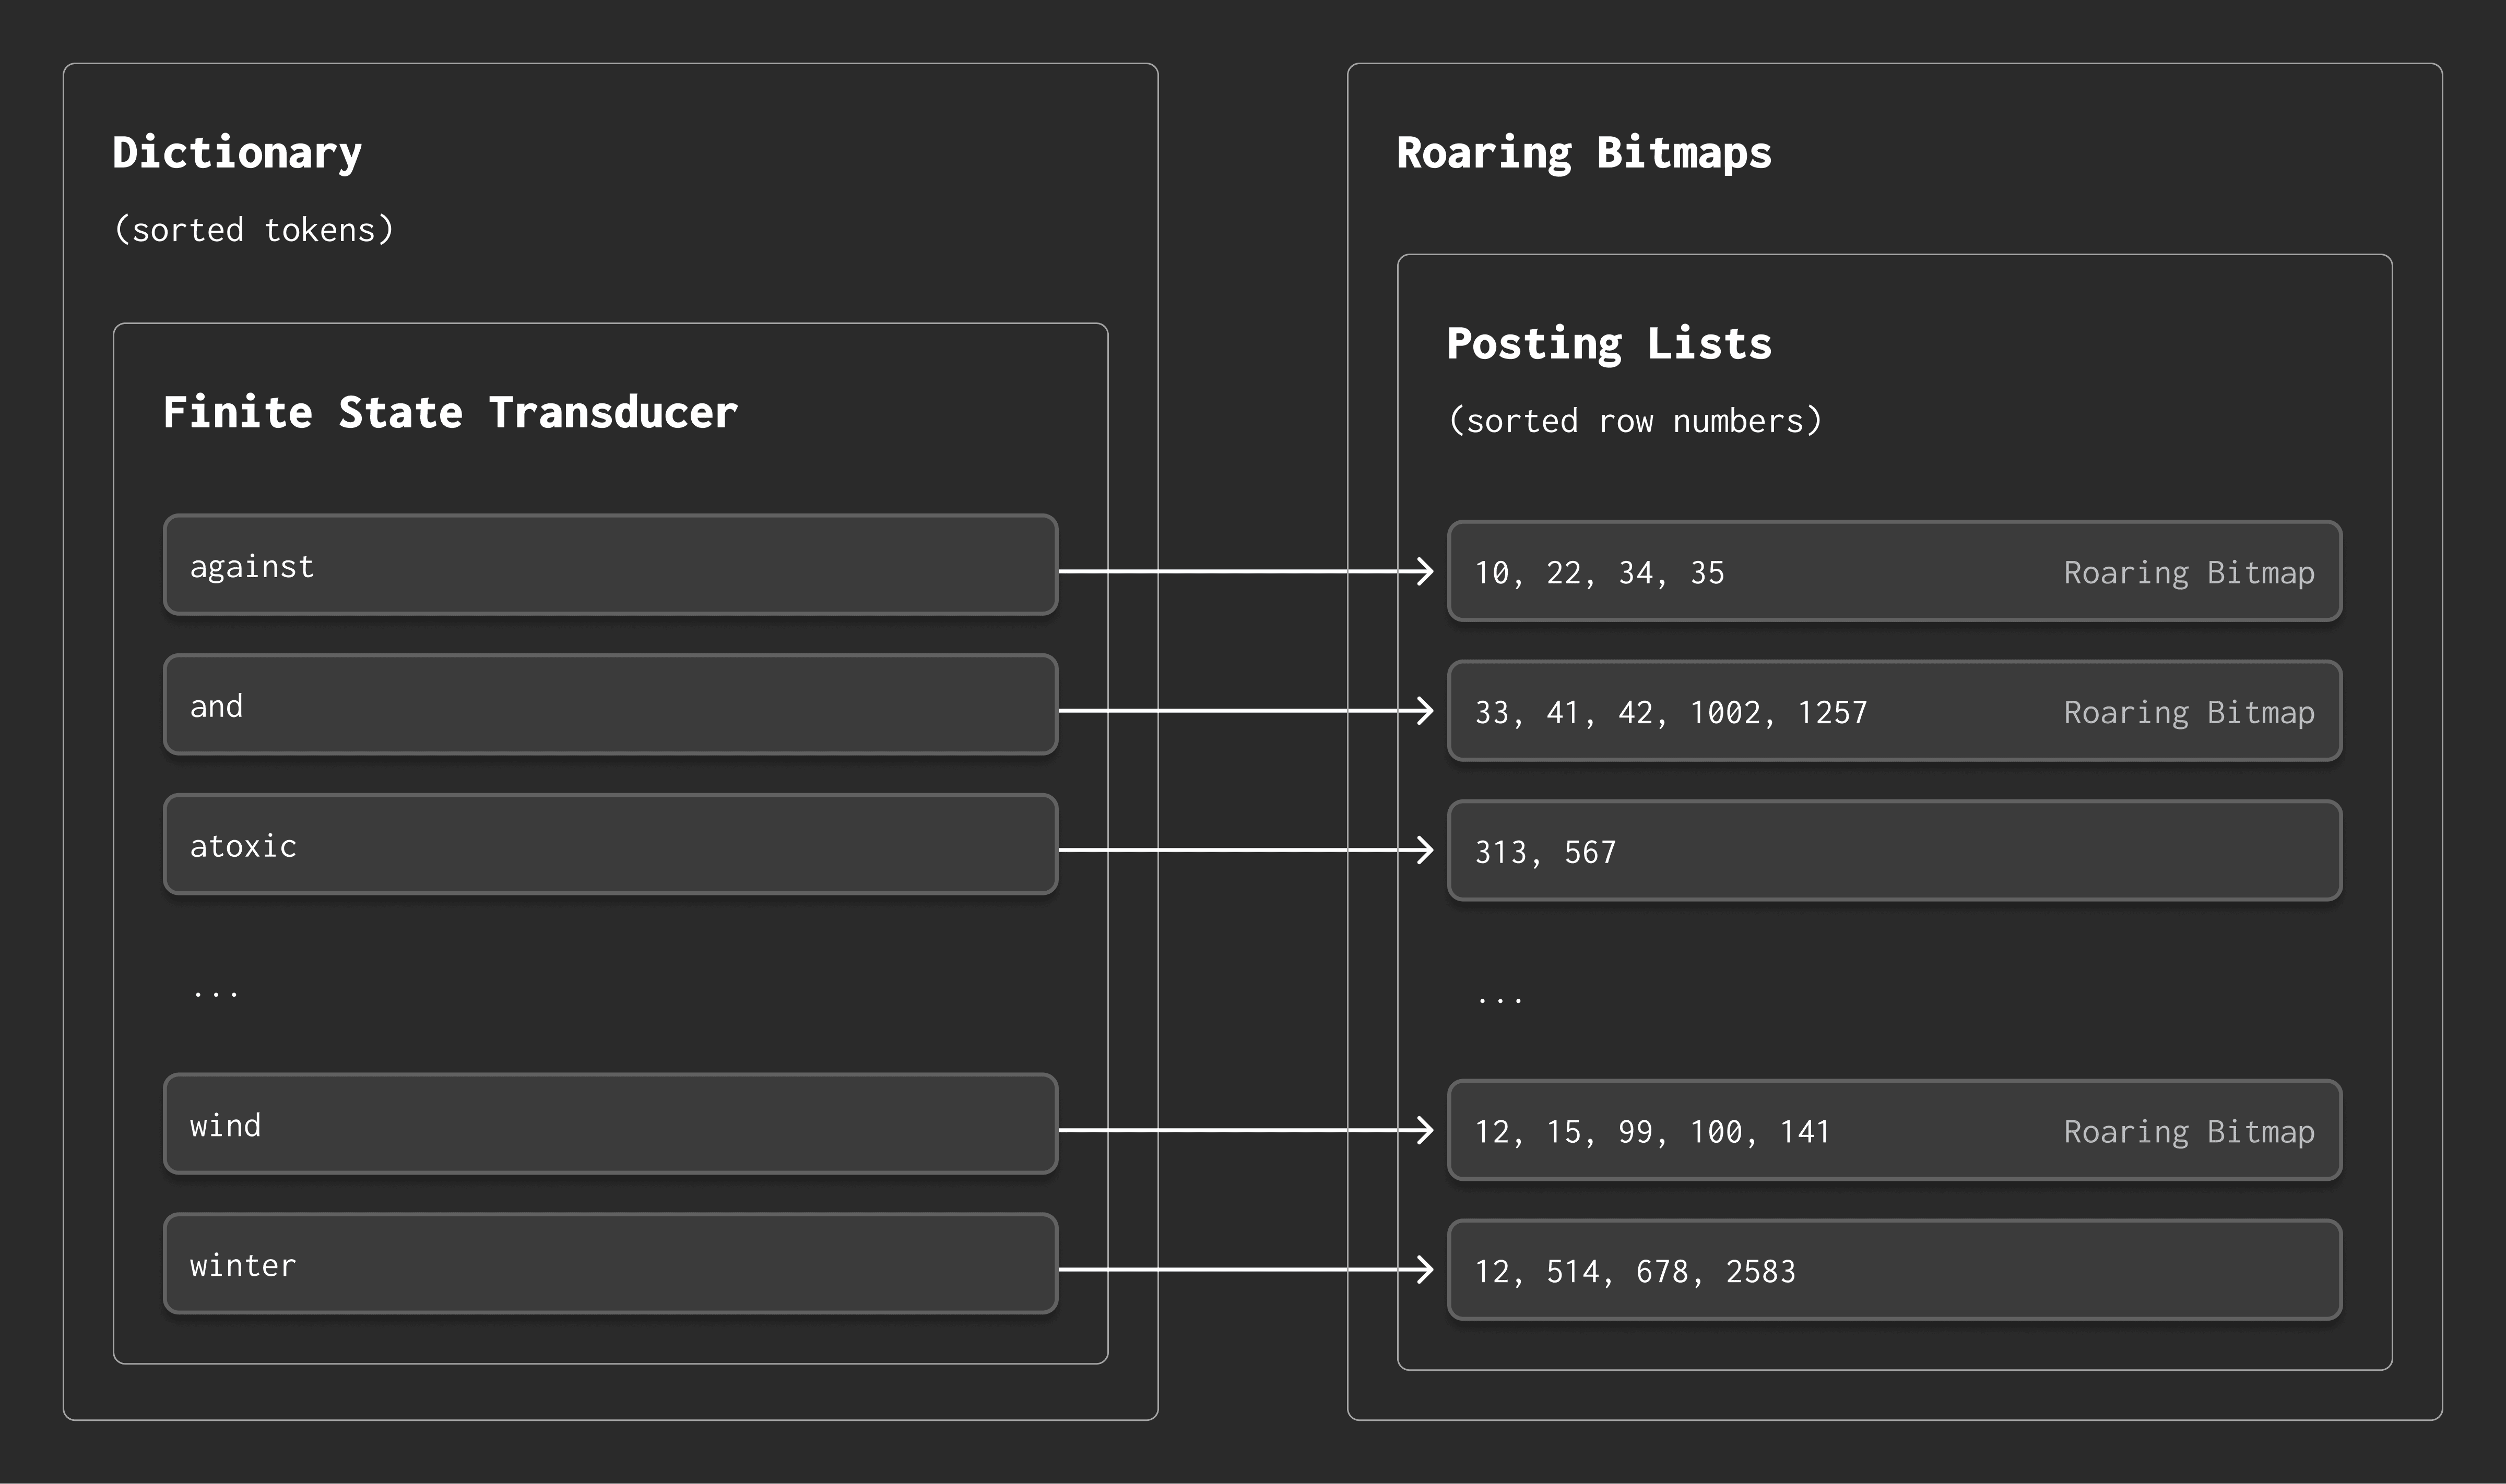This screenshot has width=2506, height=1484.
Task: Click the Dictionary title
Action: (237, 152)
